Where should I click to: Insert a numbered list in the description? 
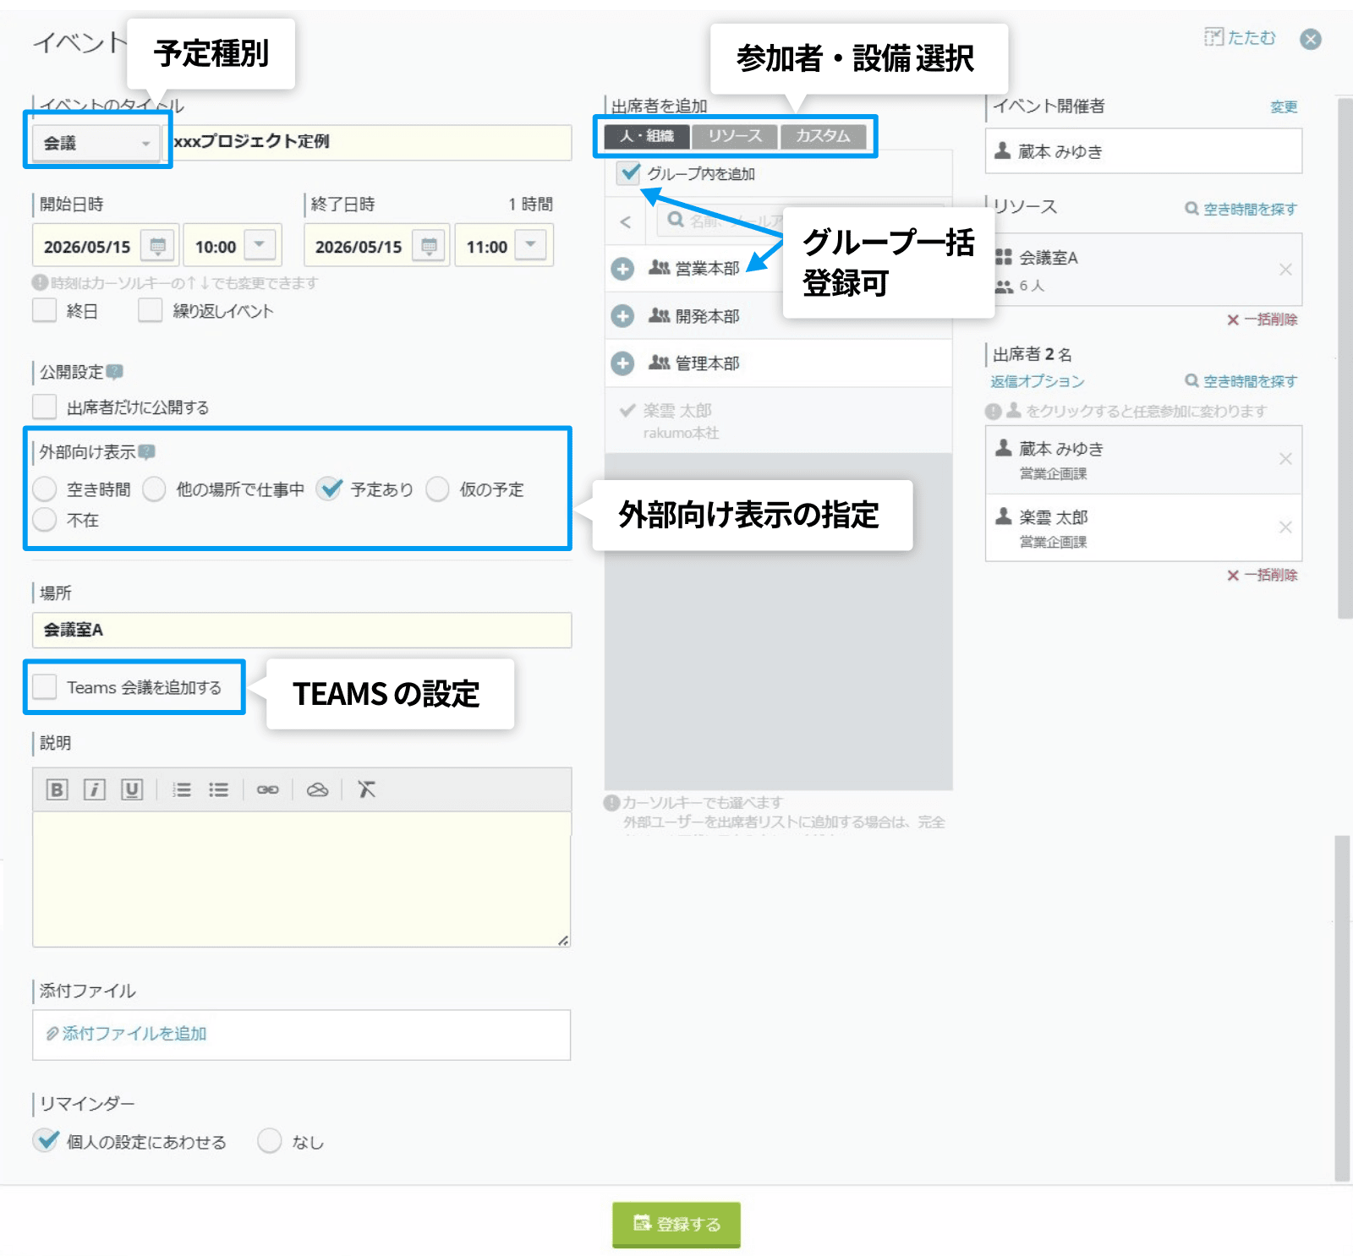(x=182, y=789)
